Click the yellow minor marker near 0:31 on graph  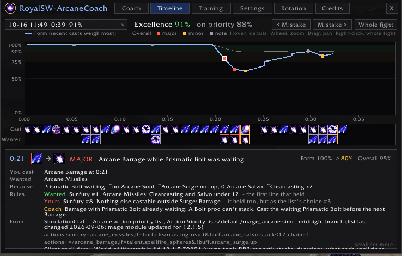pos(322,56)
